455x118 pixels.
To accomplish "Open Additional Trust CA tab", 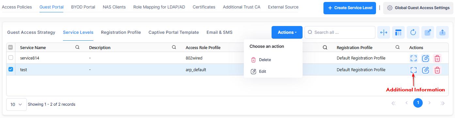I will 242,7.
